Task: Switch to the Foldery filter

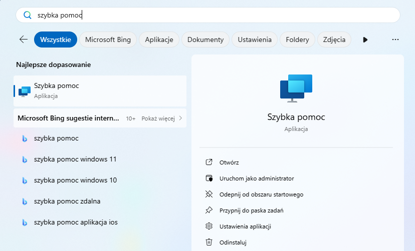Action: pyautogui.click(x=298, y=39)
